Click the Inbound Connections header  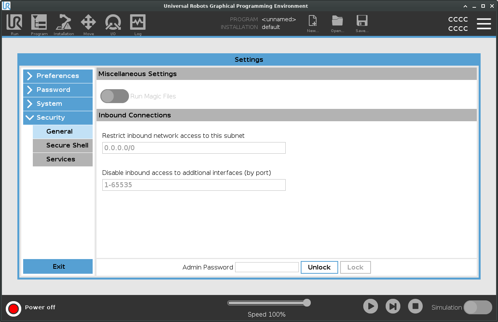(286, 115)
